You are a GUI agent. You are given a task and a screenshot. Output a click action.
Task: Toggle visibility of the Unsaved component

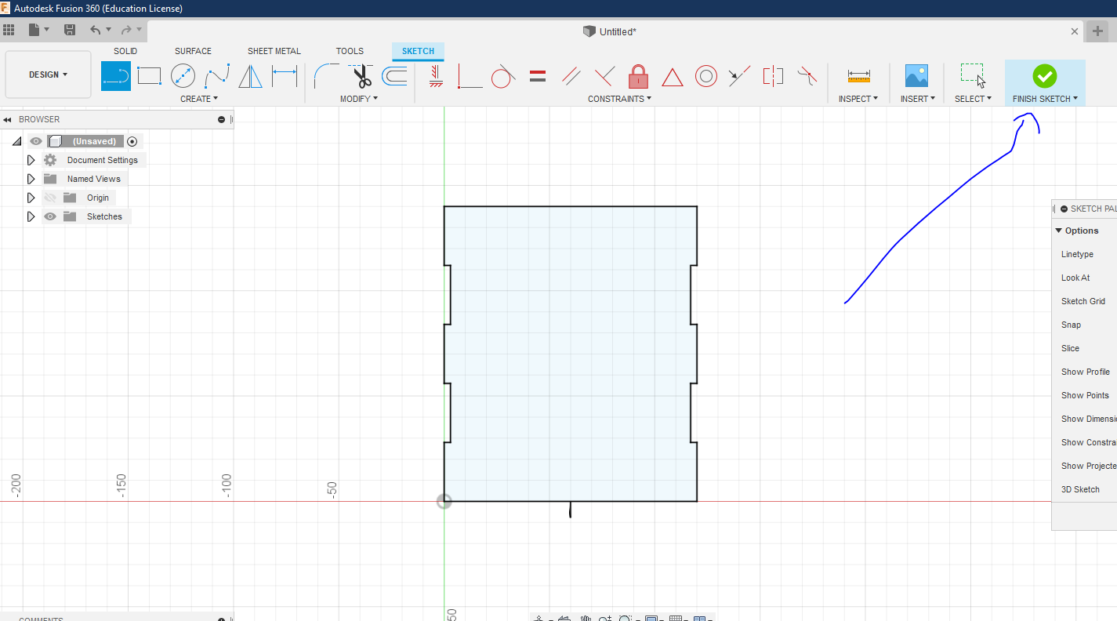click(36, 141)
